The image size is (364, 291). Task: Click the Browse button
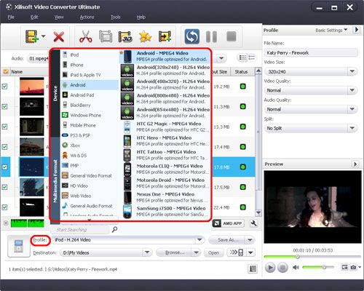175,252
